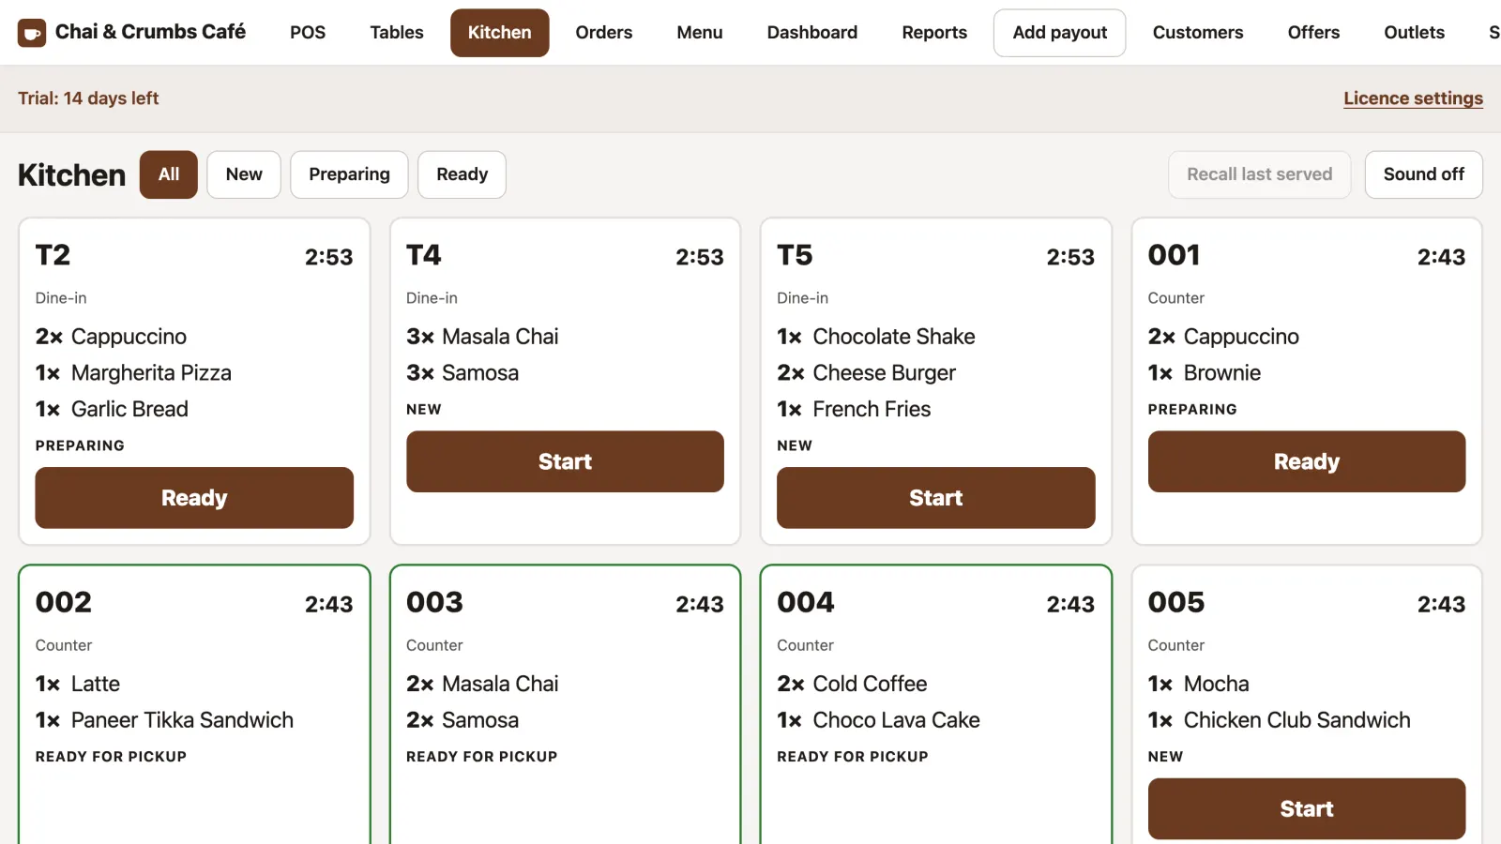Mark table T2 order as Ready
This screenshot has width=1501, height=844.
[x=194, y=498]
